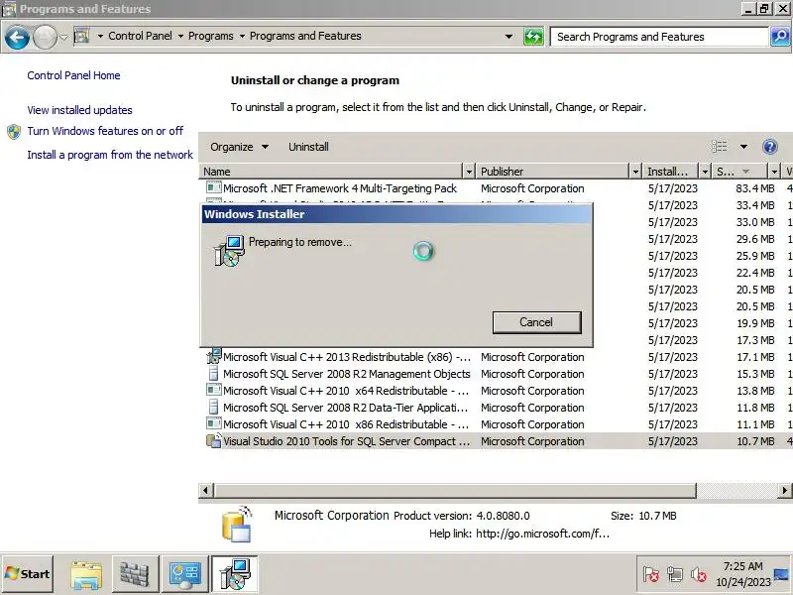Sort list by Publisher column header
This screenshot has width=793, height=595.
pyautogui.click(x=553, y=172)
